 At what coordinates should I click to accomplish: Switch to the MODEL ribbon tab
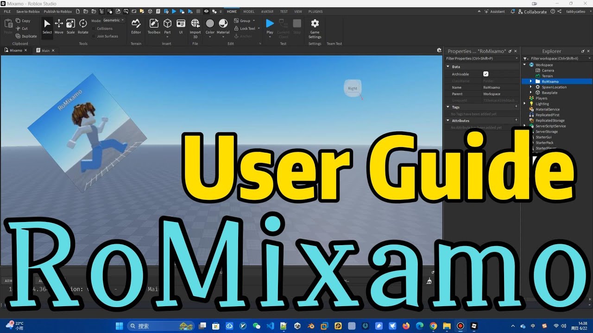click(249, 12)
